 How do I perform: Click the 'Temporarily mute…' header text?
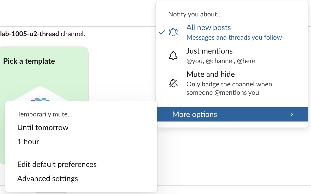coord(45,114)
